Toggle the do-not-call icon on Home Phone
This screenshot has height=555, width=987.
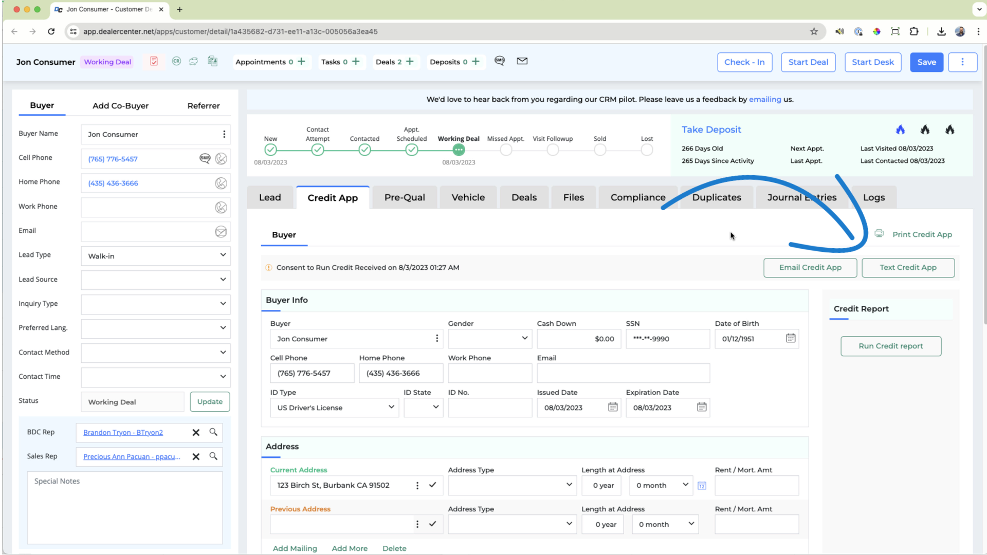221,182
